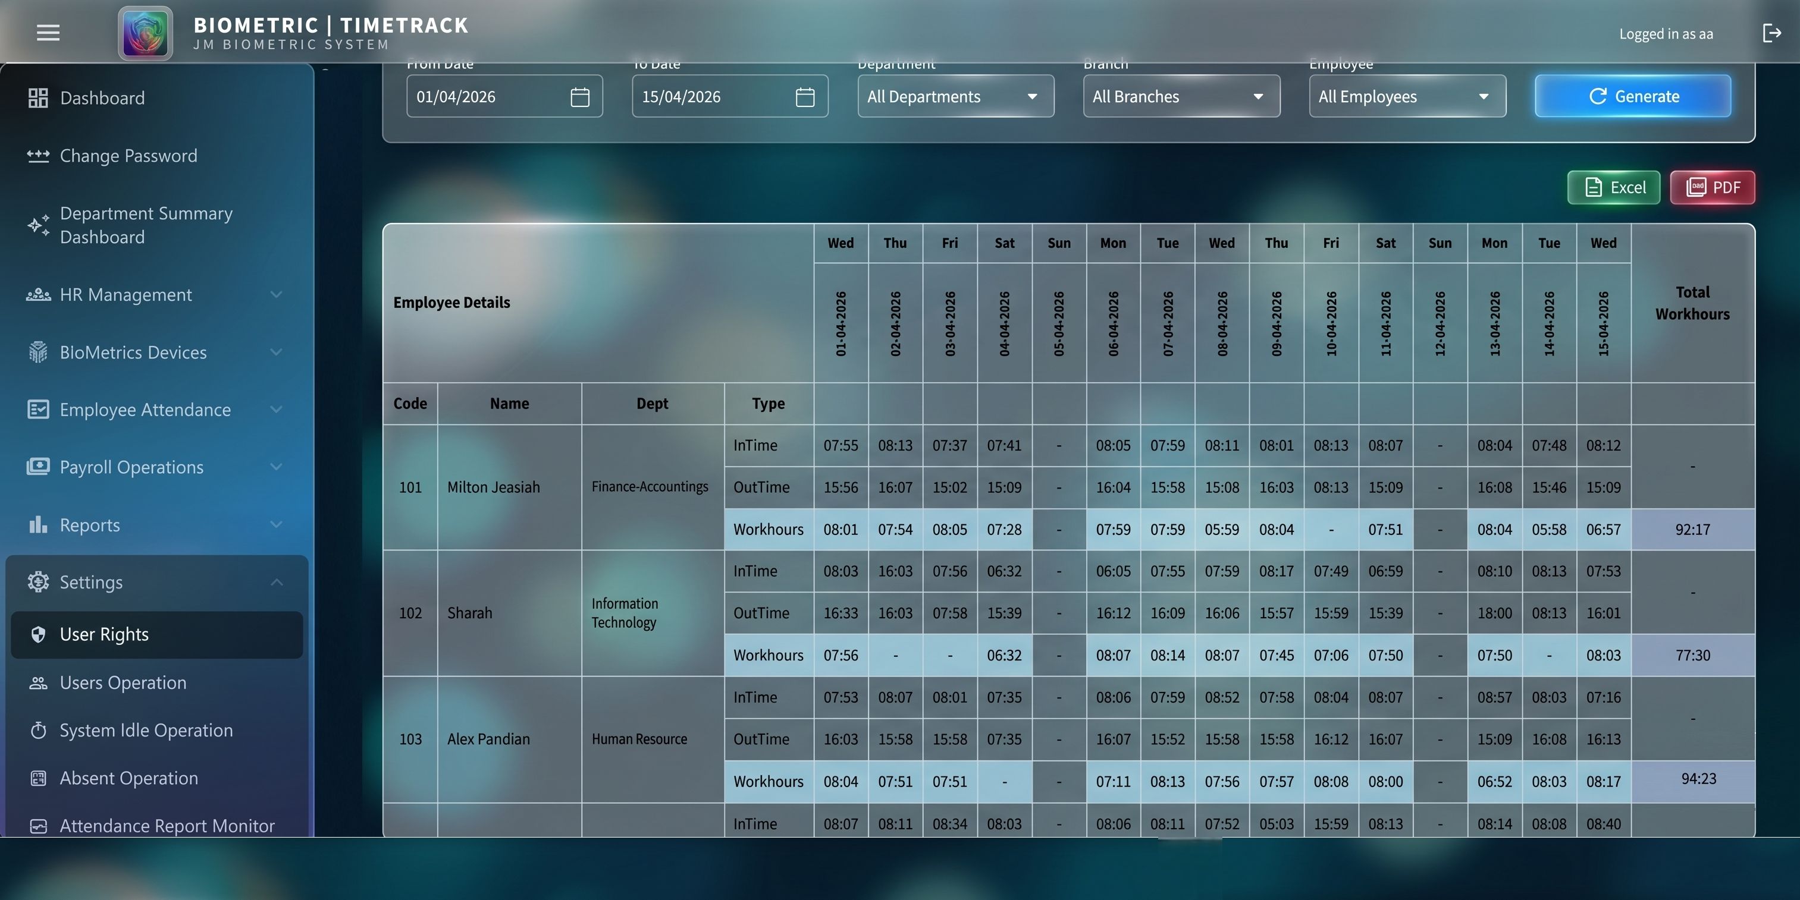Click the logout icon
This screenshot has width=1800, height=900.
coord(1771,33)
